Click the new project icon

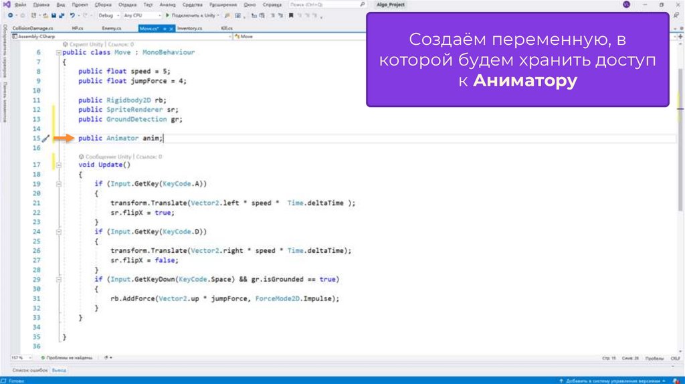click(33, 15)
